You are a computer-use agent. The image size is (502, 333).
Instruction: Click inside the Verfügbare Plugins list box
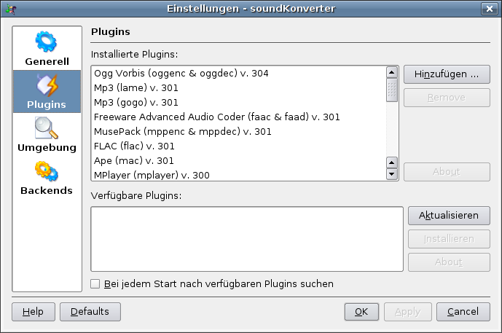click(x=247, y=239)
